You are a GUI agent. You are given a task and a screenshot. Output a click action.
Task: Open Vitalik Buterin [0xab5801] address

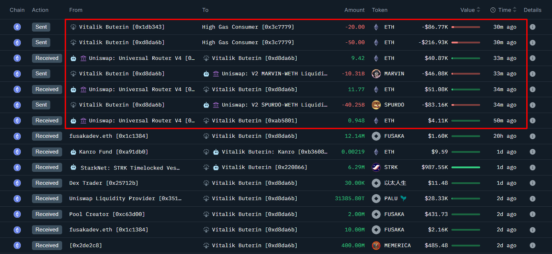(x=254, y=121)
